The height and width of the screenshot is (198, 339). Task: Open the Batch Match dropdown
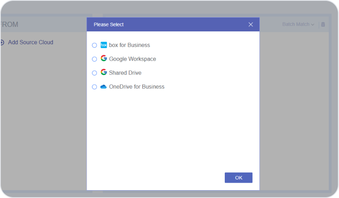click(x=298, y=24)
